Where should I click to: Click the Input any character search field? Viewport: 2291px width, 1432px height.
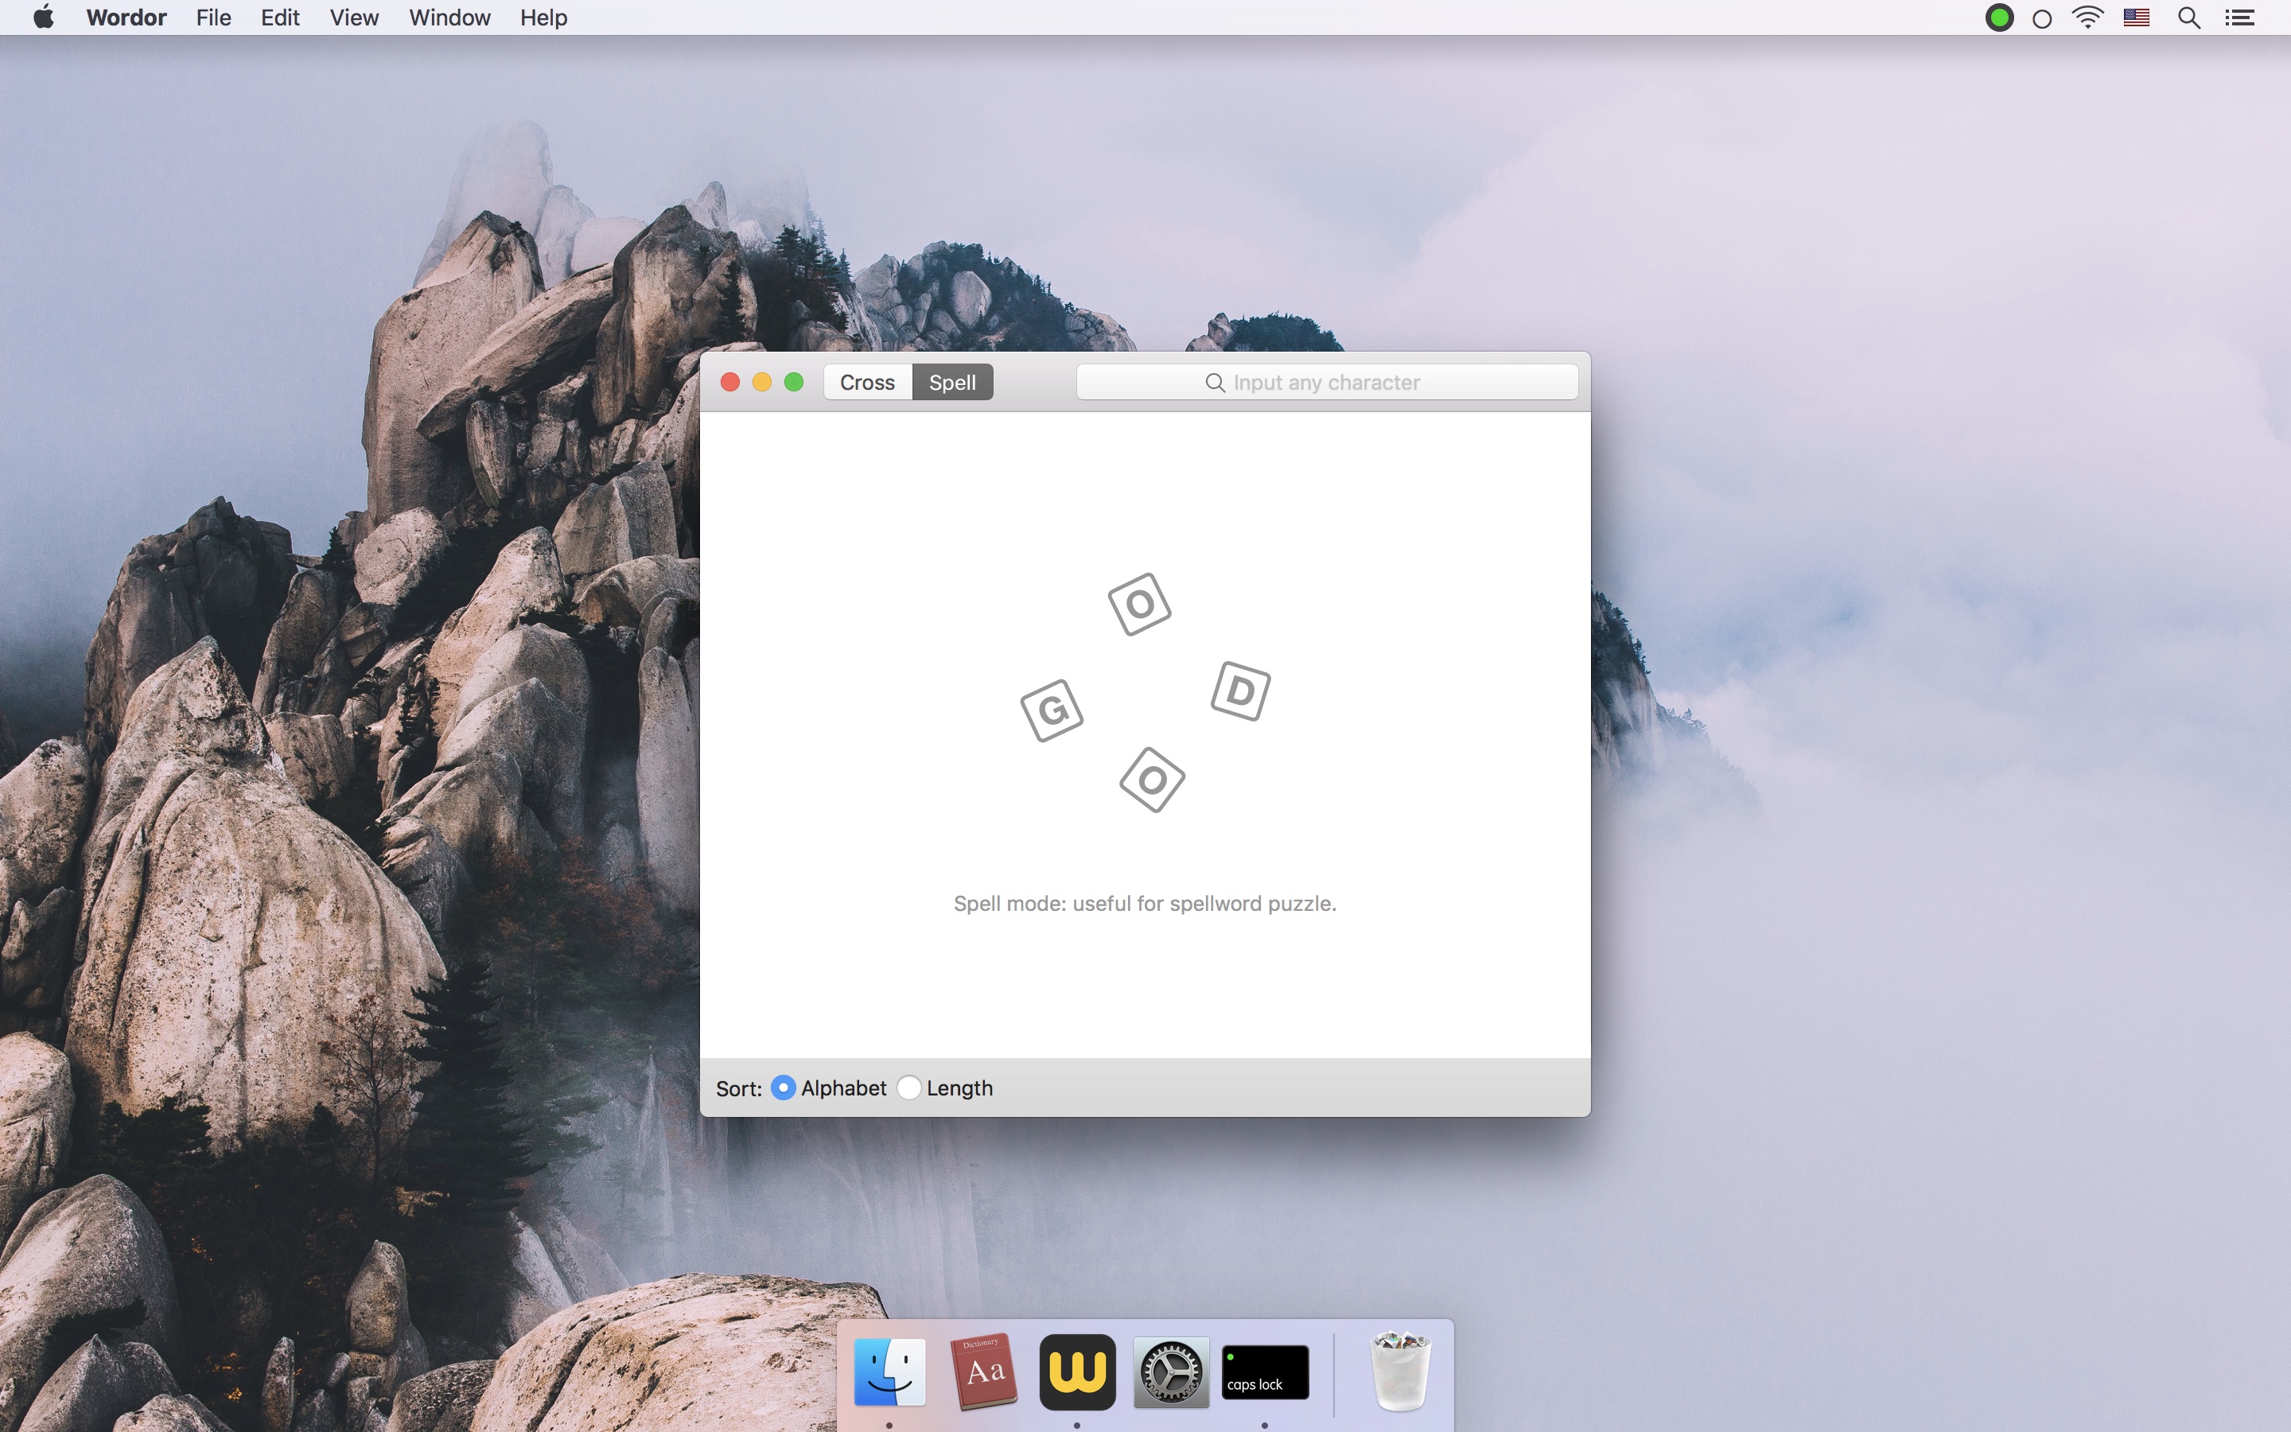[1327, 383]
